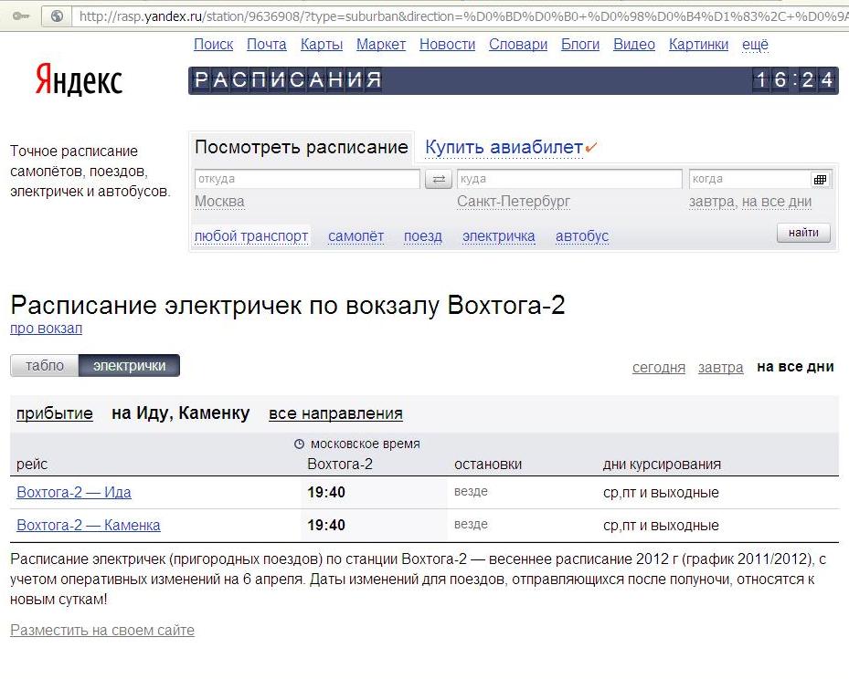Select the электрички view toggle

pos(129,366)
